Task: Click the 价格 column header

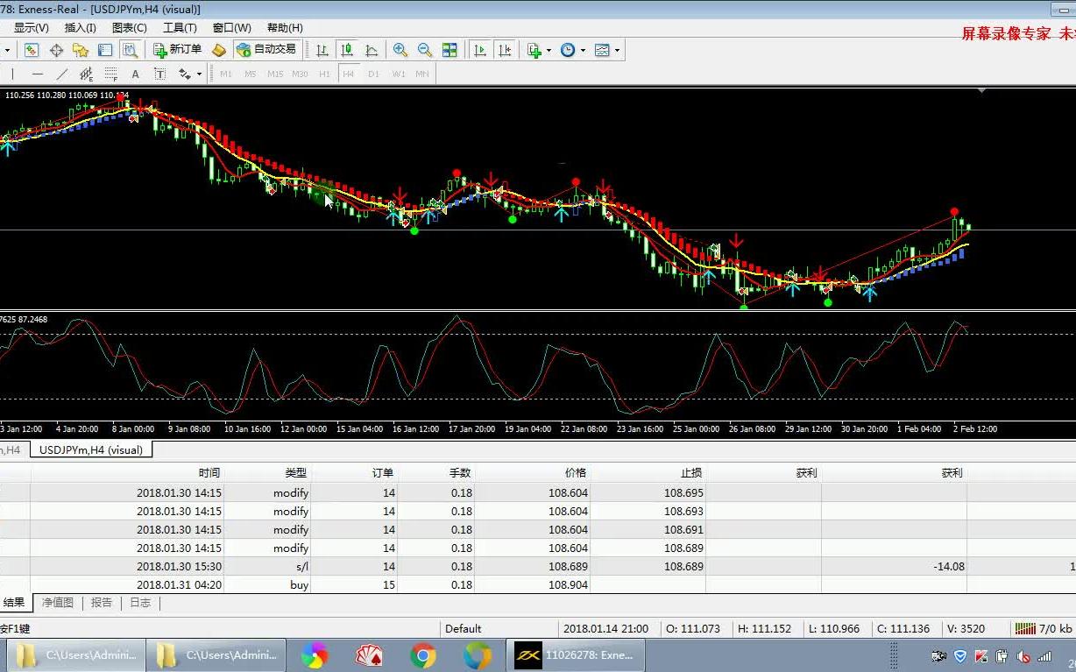Action: pyautogui.click(x=534, y=472)
